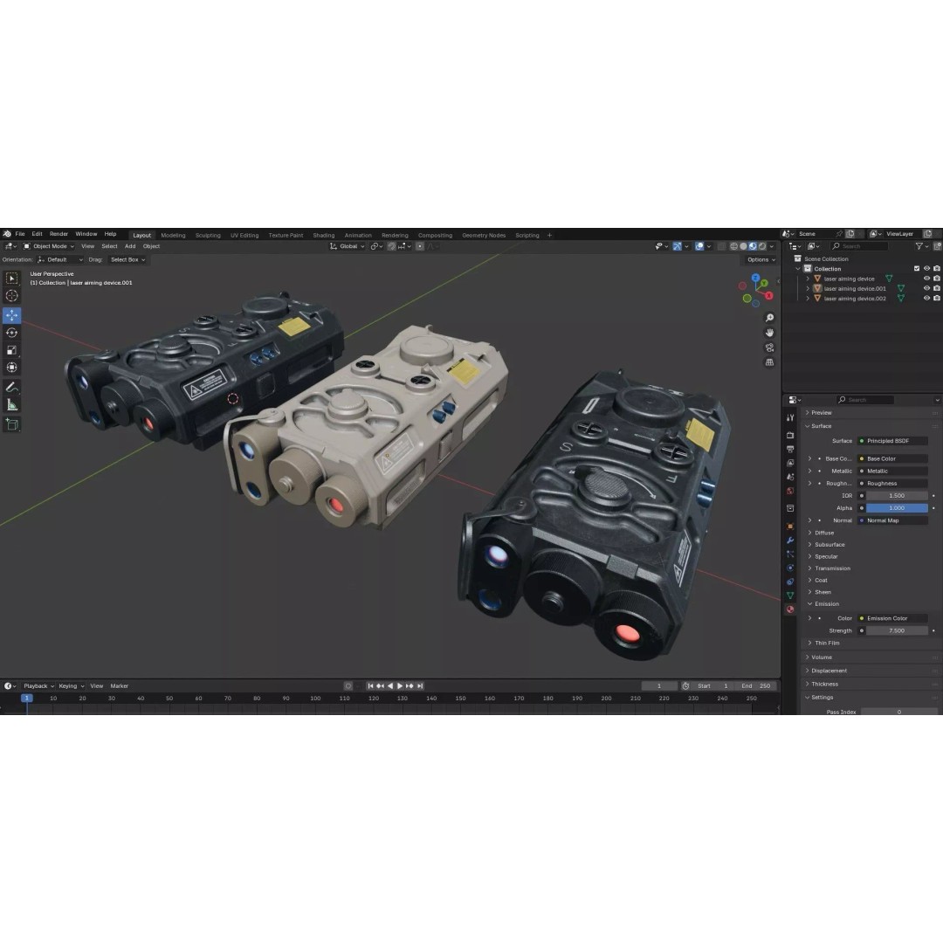The width and height of the screenshot is (943, 943).
Task: Open the View Layer properties tab icon
Action: pos(790,463)
